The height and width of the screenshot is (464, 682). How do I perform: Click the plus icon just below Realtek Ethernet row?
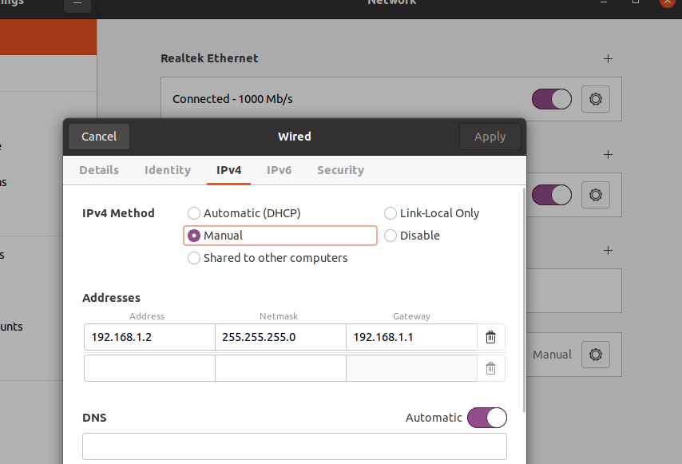pos(608,154)
